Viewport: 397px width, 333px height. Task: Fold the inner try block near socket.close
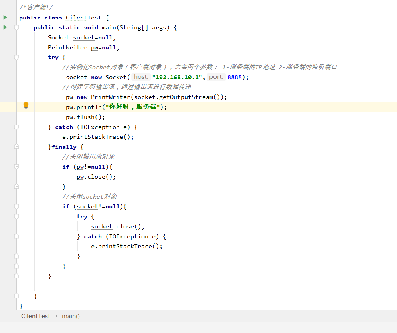pyautogui.click(x=16, y=216)
